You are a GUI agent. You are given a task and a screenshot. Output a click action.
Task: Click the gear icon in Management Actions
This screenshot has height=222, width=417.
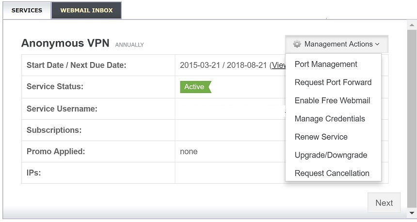click(x=297, y=44)
